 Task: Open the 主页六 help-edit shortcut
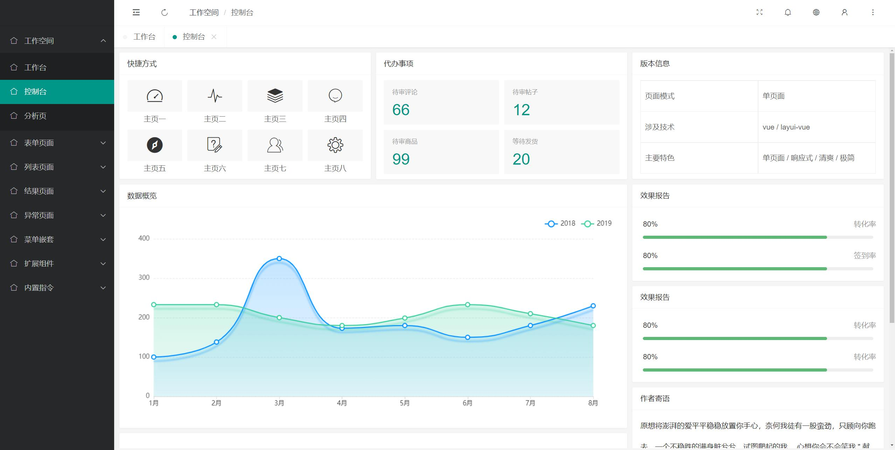point(215,145)
